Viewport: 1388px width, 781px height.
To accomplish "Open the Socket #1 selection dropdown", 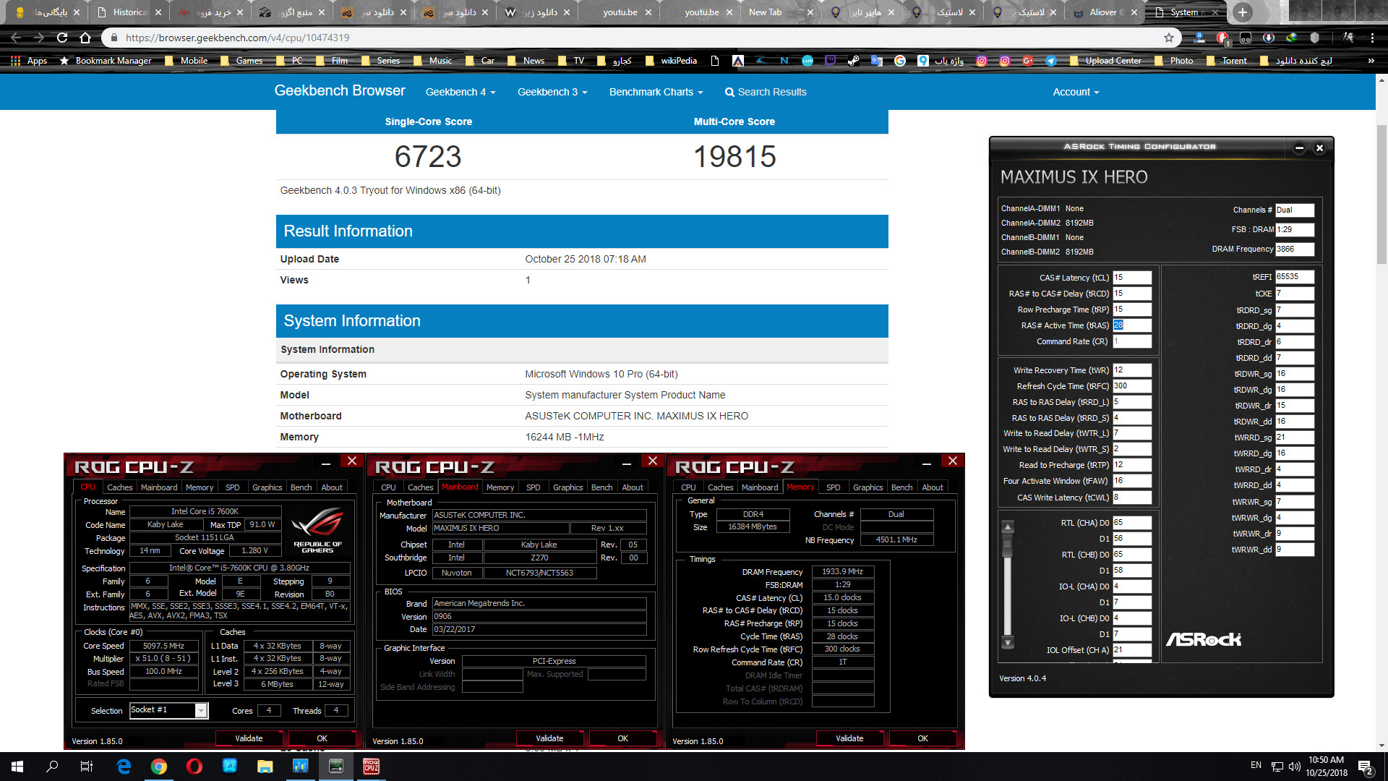I will pos(168,710).
